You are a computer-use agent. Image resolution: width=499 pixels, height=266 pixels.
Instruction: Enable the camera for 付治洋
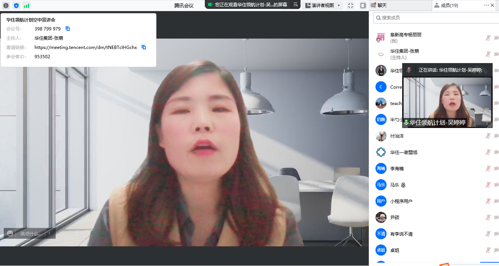(x=496, y=135)
